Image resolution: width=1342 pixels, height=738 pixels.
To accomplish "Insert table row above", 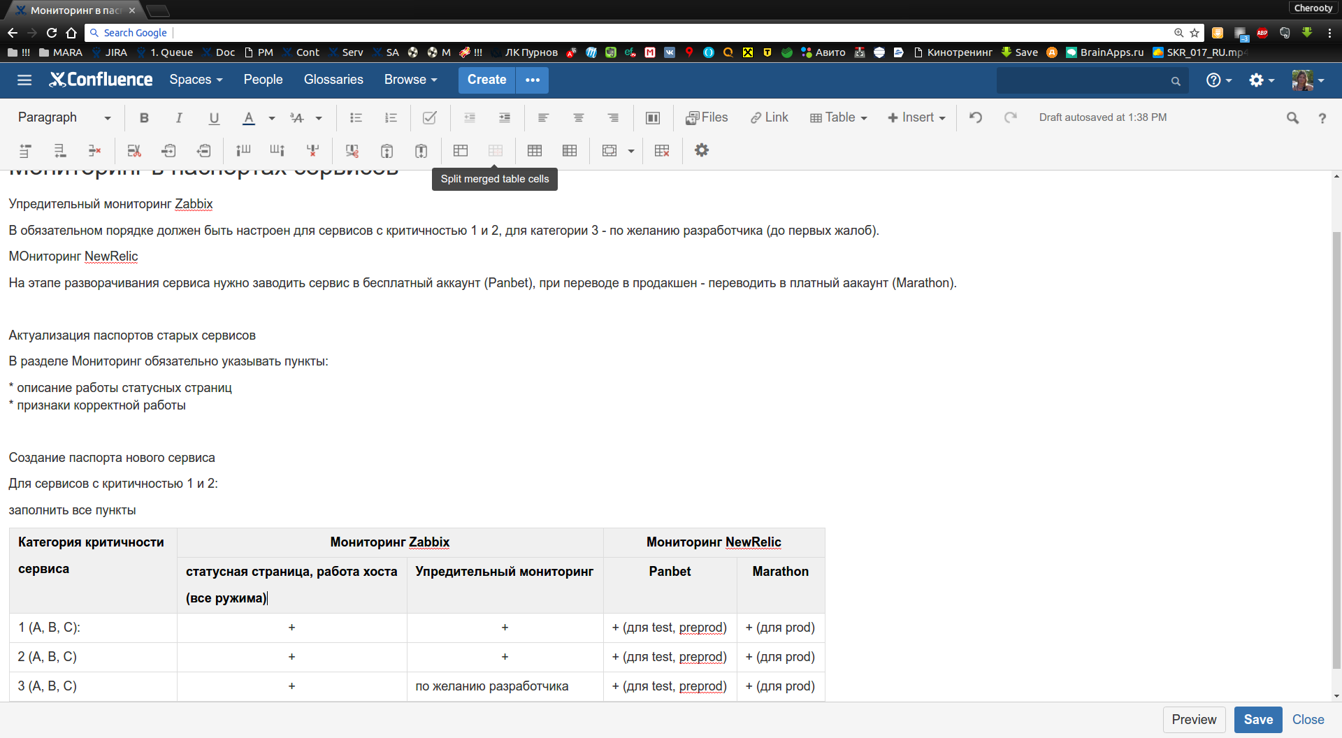I will 25,151.
